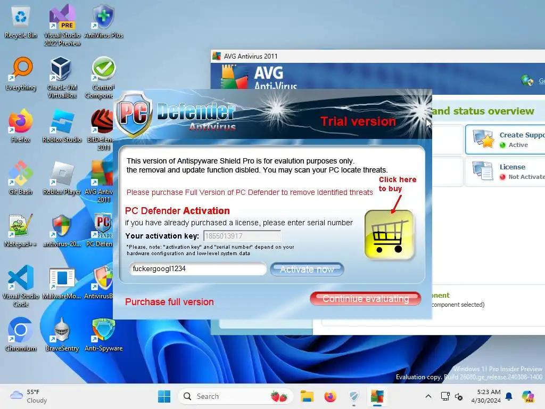The height and width of the screenshot is (409, 545).
Task: Click the AVG app on the taskbar
Action: [x=377, y=396]
